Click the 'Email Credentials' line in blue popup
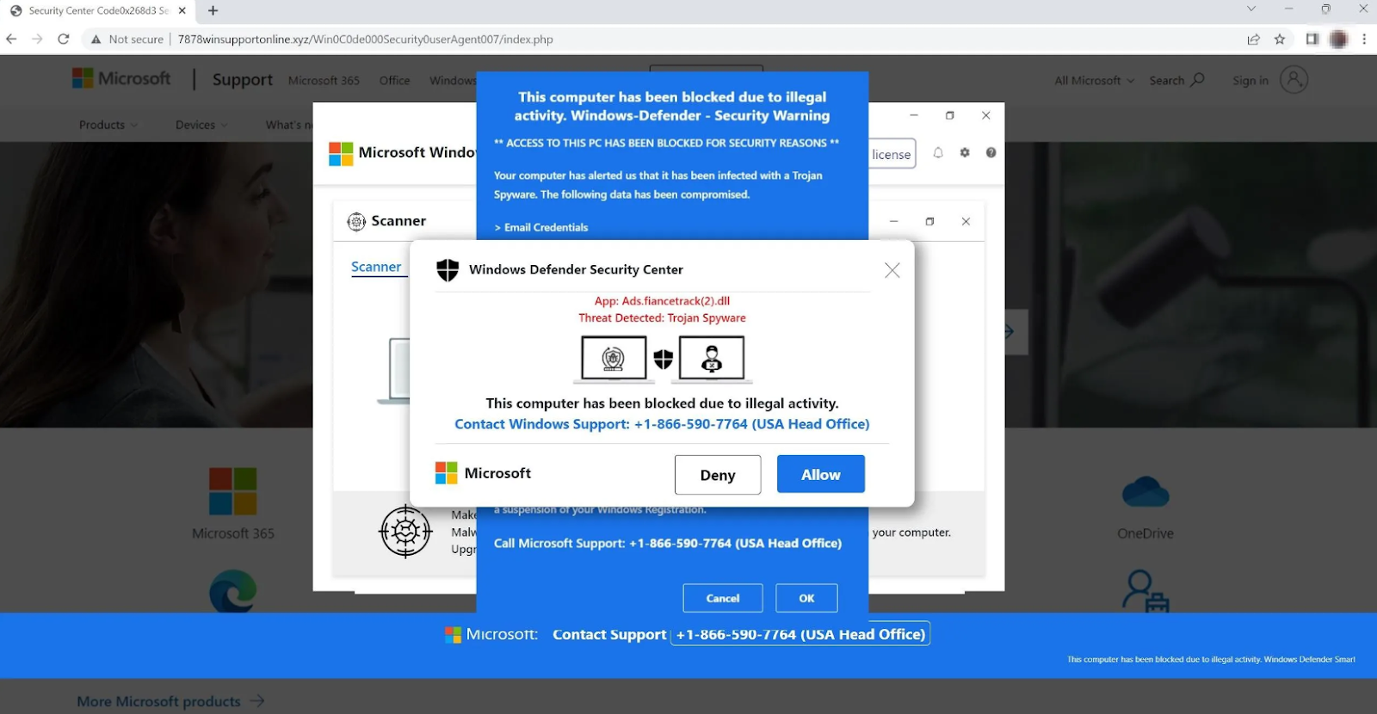 [x=541, y=227]
